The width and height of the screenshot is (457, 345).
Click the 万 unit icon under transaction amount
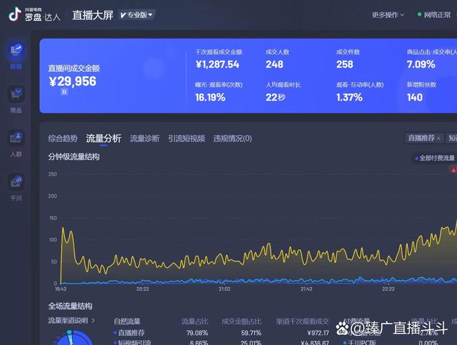(x=64, y=92)
